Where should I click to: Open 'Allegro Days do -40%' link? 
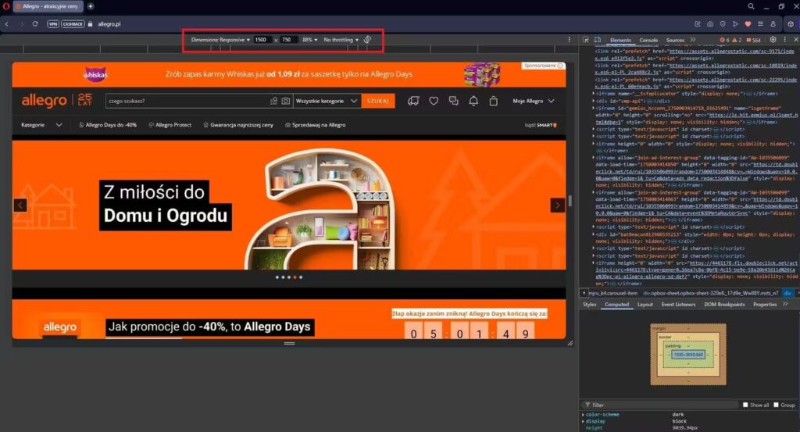pos(108,124)
